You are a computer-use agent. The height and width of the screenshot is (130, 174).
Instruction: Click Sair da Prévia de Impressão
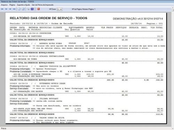(42, 5)
